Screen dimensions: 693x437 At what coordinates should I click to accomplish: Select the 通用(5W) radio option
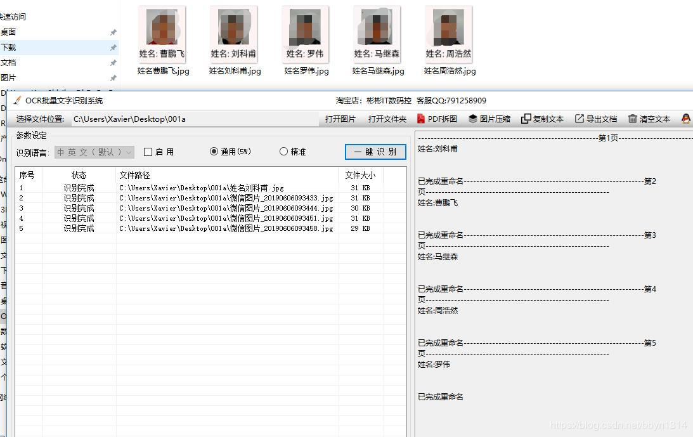point(214,151)
